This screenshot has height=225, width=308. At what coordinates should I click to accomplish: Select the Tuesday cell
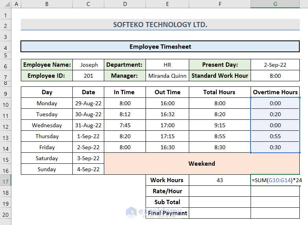click(47, 114)
